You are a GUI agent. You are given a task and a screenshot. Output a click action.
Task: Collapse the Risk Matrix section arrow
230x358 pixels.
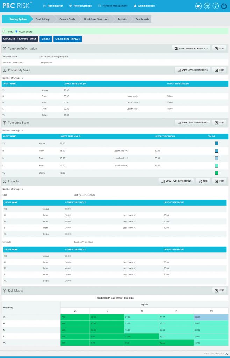tap(5, 291)
